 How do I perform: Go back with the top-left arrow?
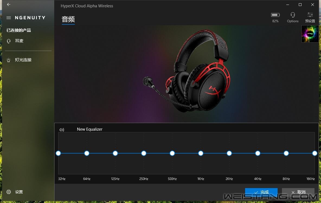coord(9,5)
